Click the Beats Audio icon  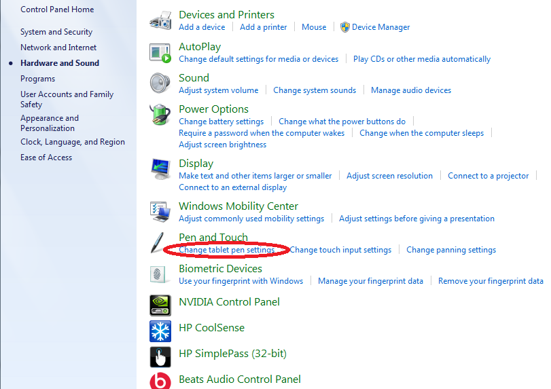coord(160,381)
